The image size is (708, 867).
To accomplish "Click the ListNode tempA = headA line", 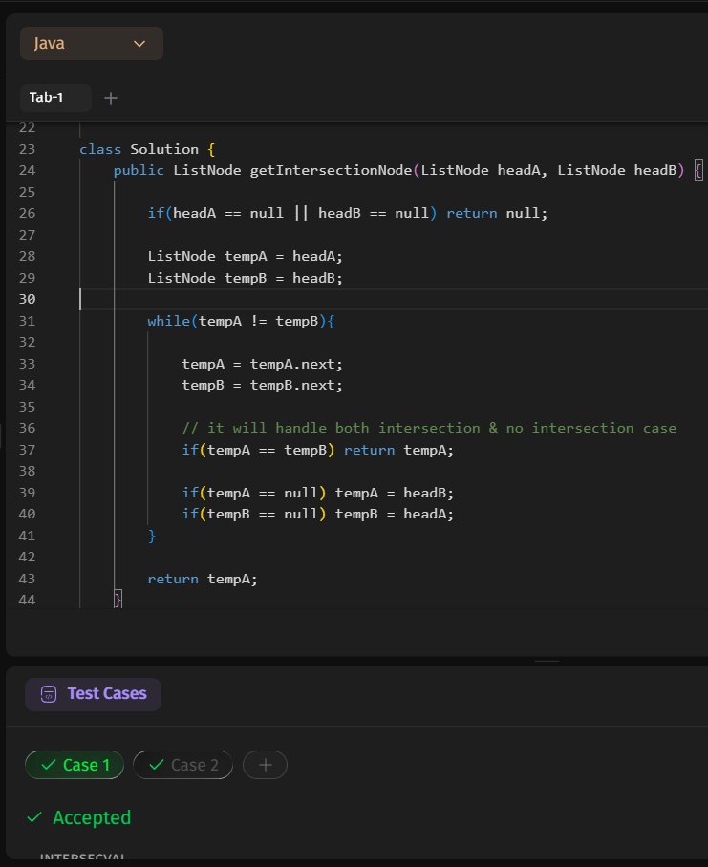I will tap(245, 256).
